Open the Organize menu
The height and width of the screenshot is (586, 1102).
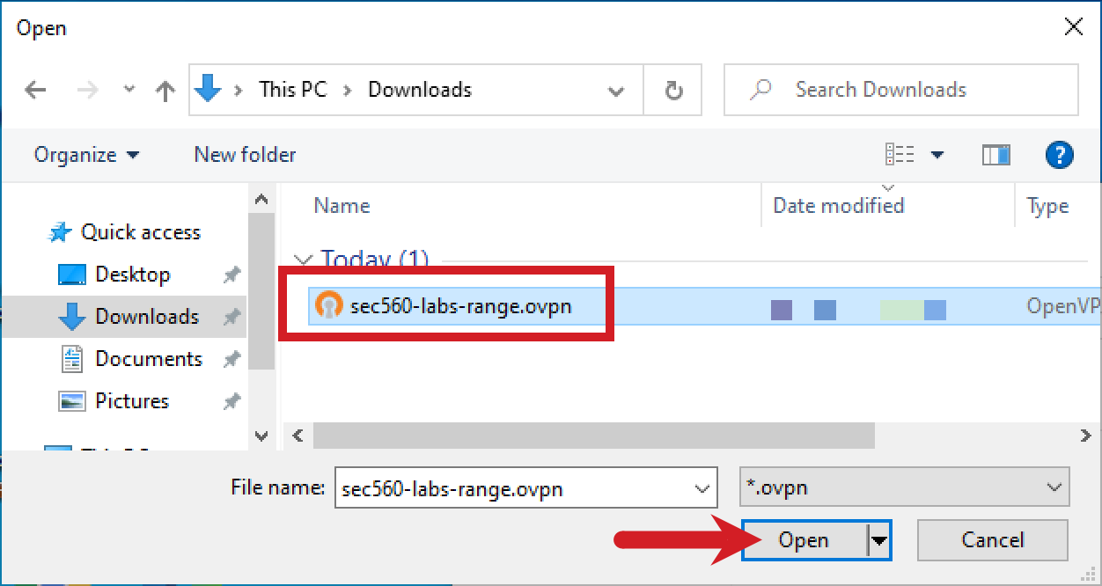86,155
